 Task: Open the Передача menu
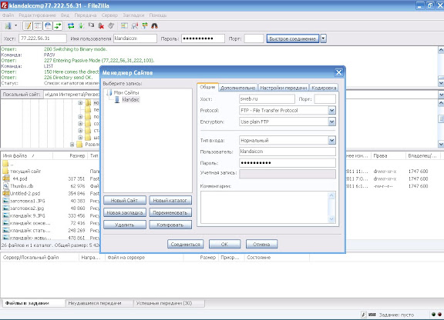coord(86,15)
